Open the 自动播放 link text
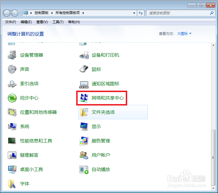Image resolution: width=218 pixels, height=193 pixels. pos(101,170)
